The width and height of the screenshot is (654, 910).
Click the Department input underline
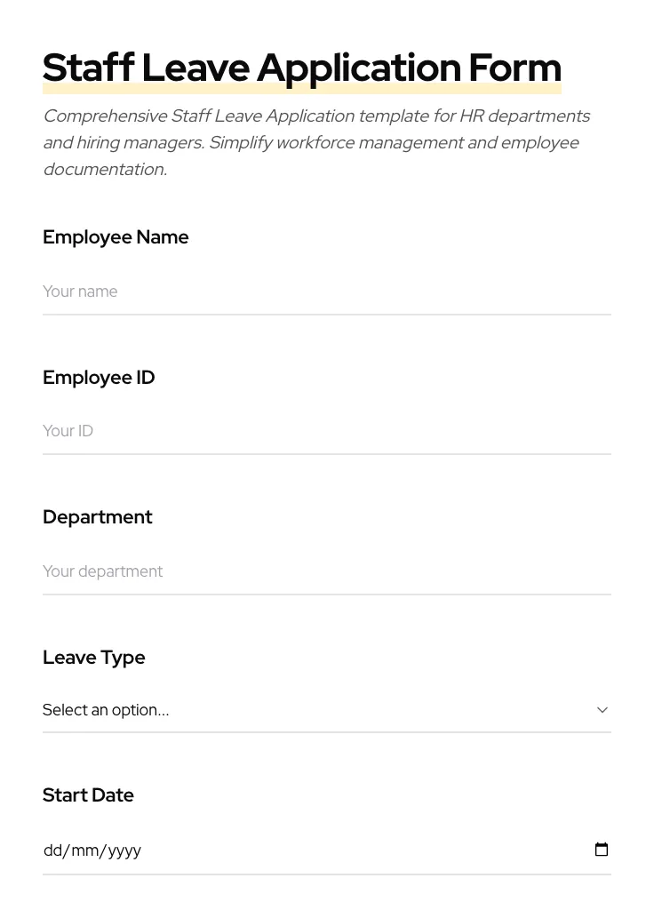327,594
